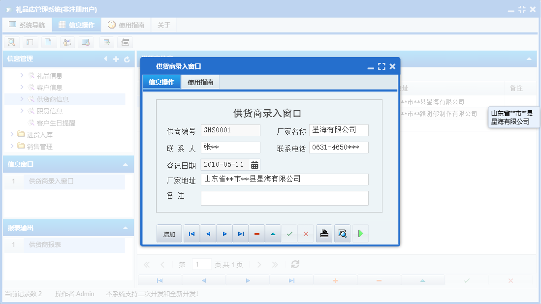541x304 pixels.
Task: Click the 厂家名称 field
Action: (x=339, y=130)
